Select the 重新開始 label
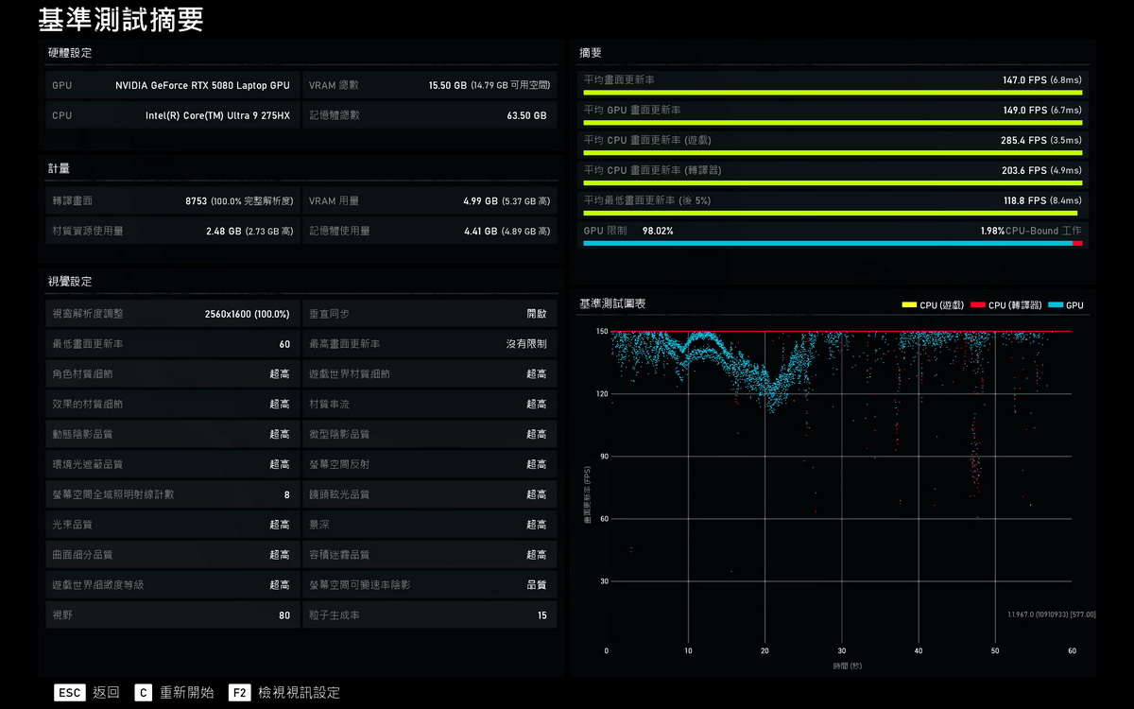The height and width of the screenshot is (709, 1134). coord(186,693)
